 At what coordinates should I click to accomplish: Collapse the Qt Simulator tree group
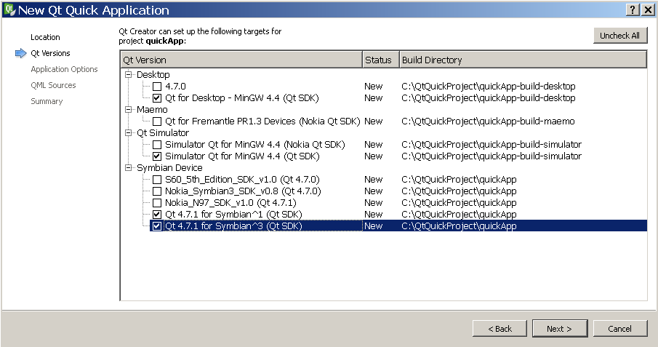pos(129,133)
